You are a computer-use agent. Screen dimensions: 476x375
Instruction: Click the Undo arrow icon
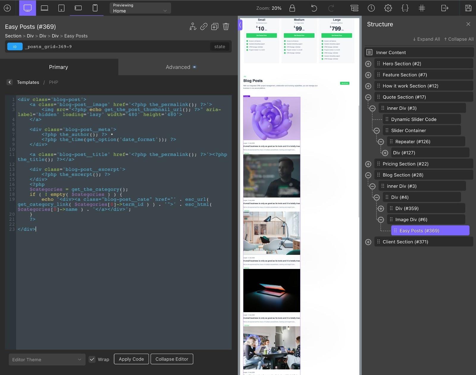(x=314, y=8)
